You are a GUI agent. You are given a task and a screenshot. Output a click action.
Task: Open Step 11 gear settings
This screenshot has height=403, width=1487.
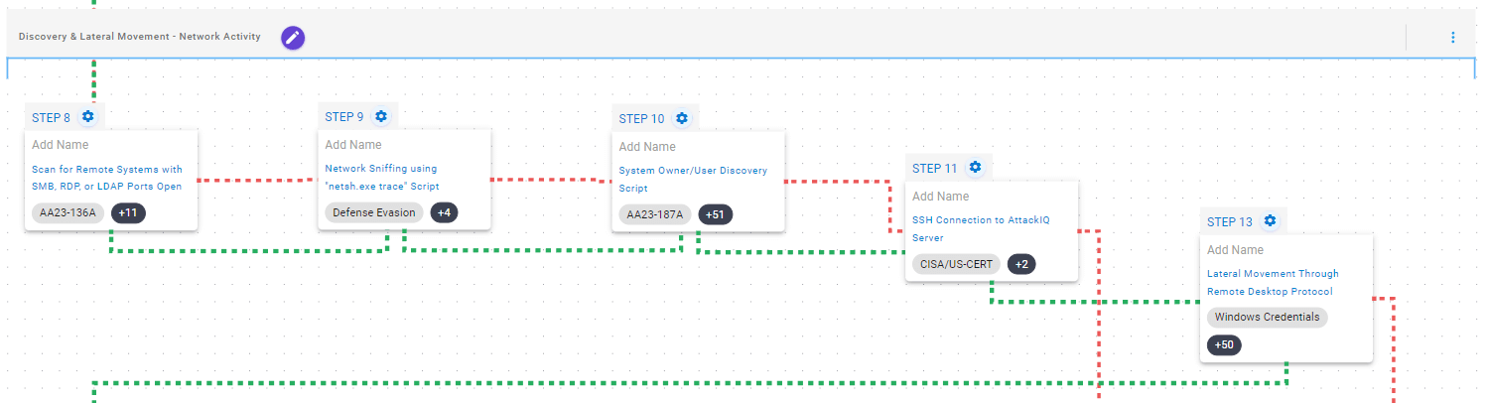point(975,168)
